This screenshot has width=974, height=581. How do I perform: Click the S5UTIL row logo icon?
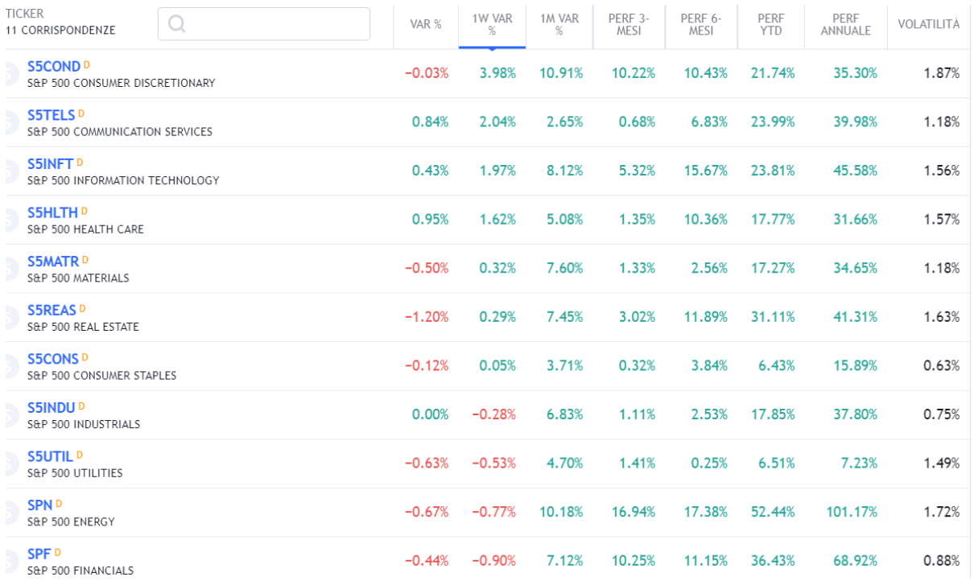point(10,464)
